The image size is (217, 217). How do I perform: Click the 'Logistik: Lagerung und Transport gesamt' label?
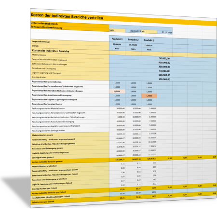(50, 153)
